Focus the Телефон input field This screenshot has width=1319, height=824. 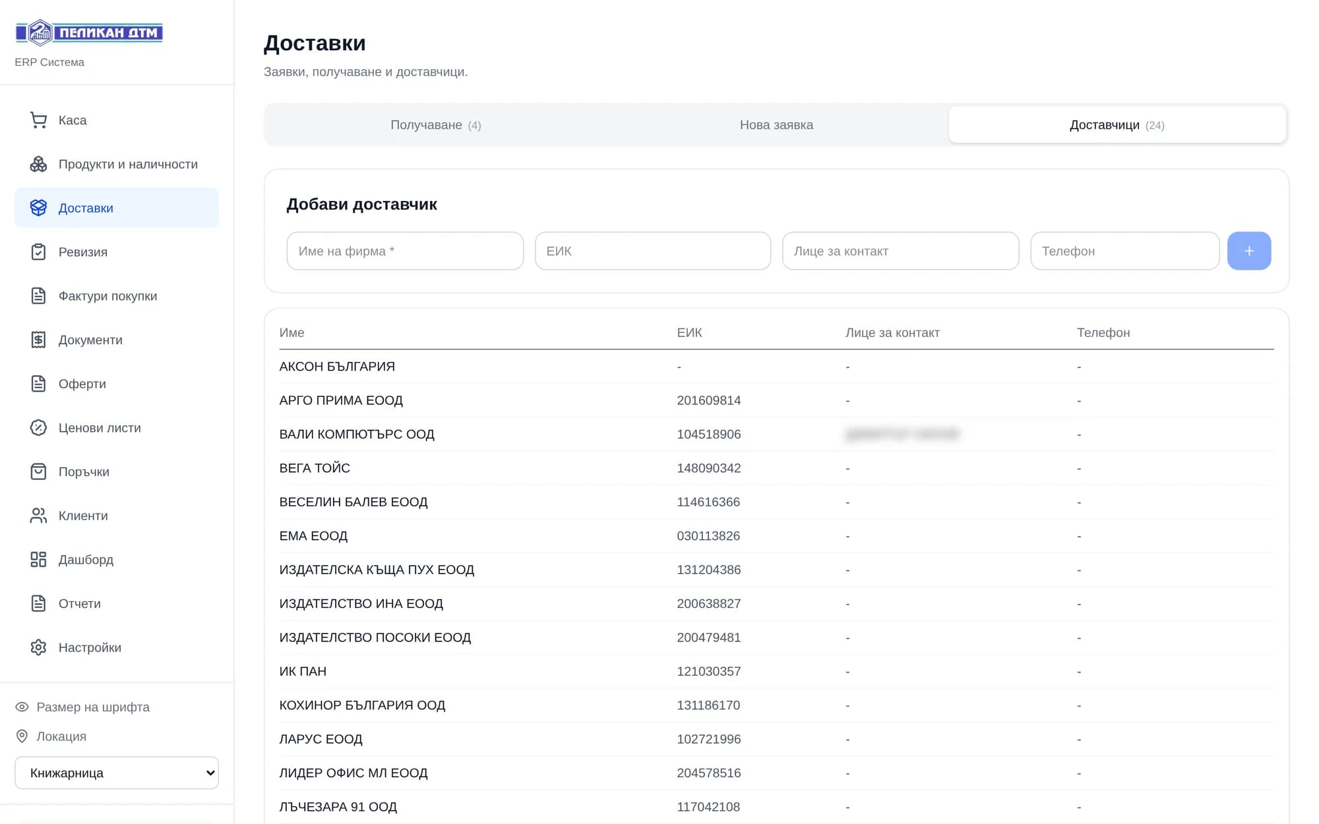(1124, 250)
